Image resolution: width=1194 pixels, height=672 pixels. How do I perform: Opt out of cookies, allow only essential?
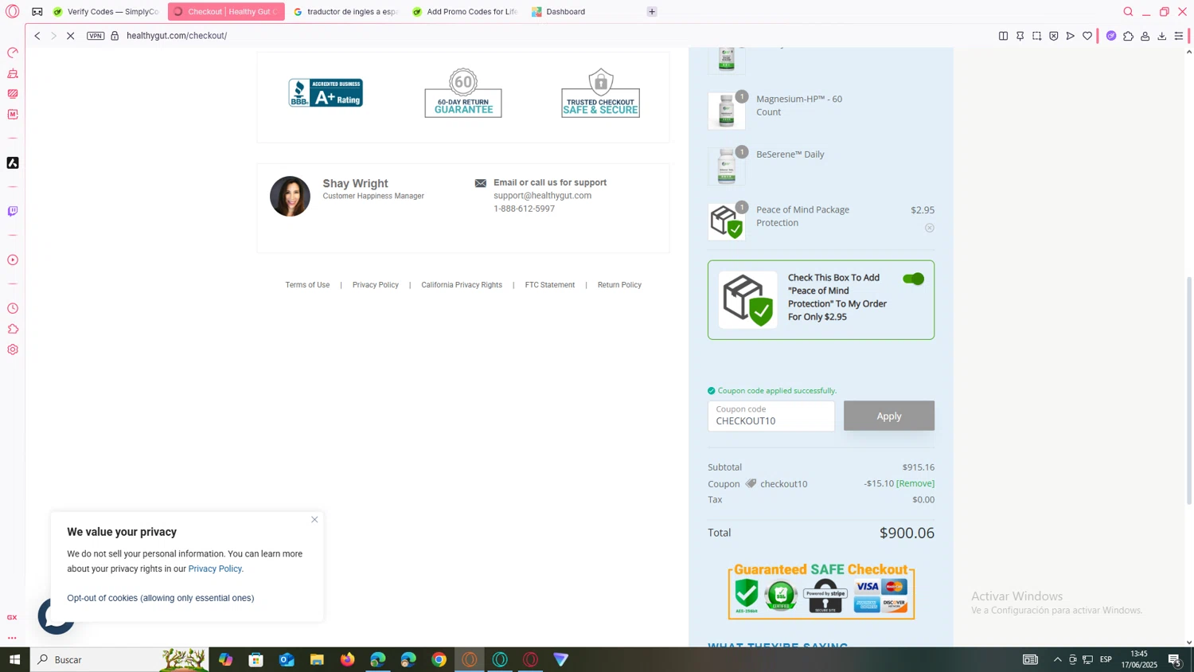point(161,598)
